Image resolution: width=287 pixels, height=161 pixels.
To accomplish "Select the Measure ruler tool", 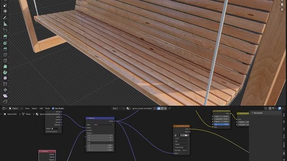I will 5,24.
